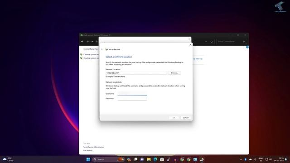Switch the ENG input language indicator

(x=261, y=159)
